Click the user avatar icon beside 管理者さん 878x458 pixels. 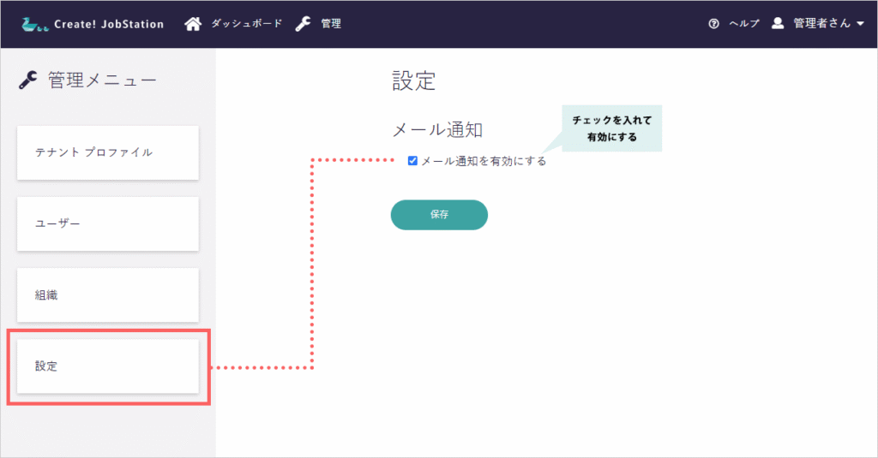pyautogui.click(x=778, y=23)
